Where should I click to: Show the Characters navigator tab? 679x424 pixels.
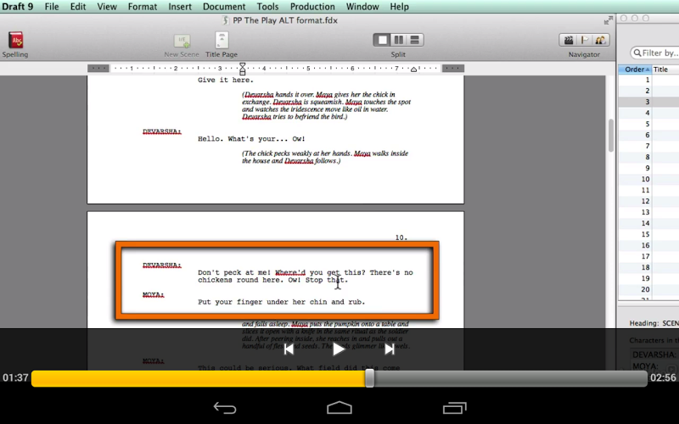pos(601,40)
